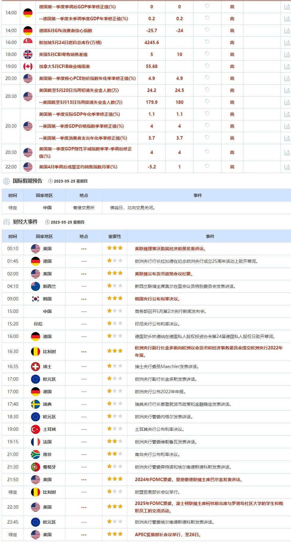This screenshot has width=291, height=542.
Task: Click Switzerland flag in 16:35 event row
Action: (36, 367)
